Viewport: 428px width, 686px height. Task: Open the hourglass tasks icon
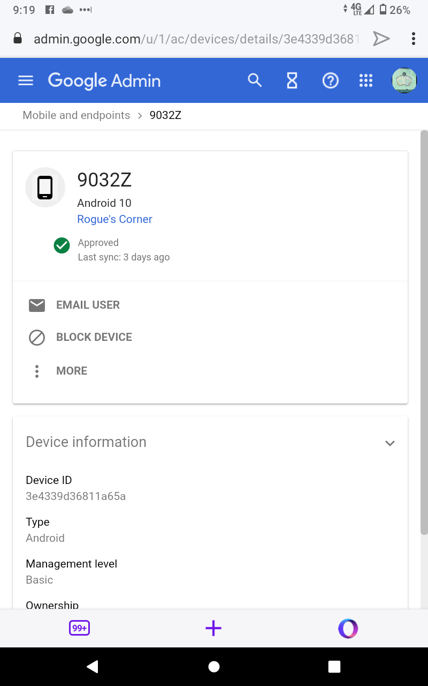tap(292, 80)
